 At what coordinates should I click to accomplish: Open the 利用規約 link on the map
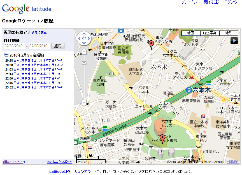coord(233,162)
